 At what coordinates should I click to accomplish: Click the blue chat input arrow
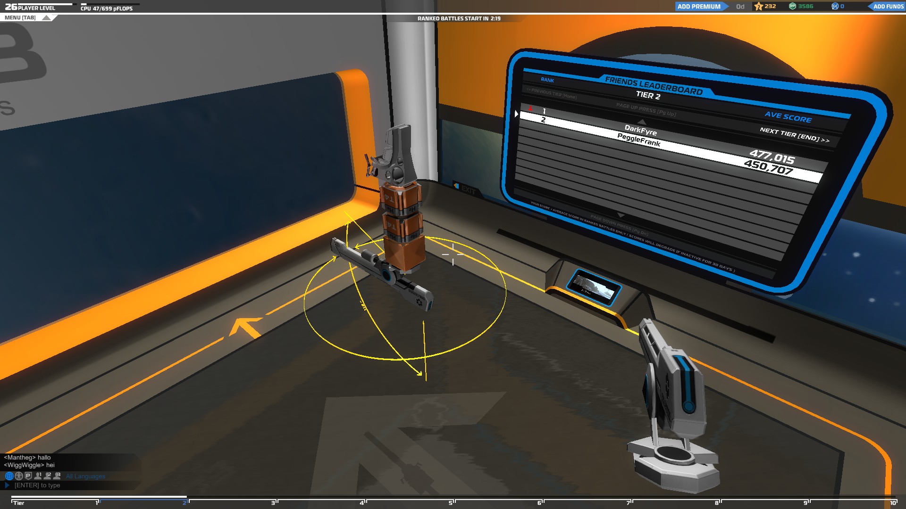coord(7,485)
